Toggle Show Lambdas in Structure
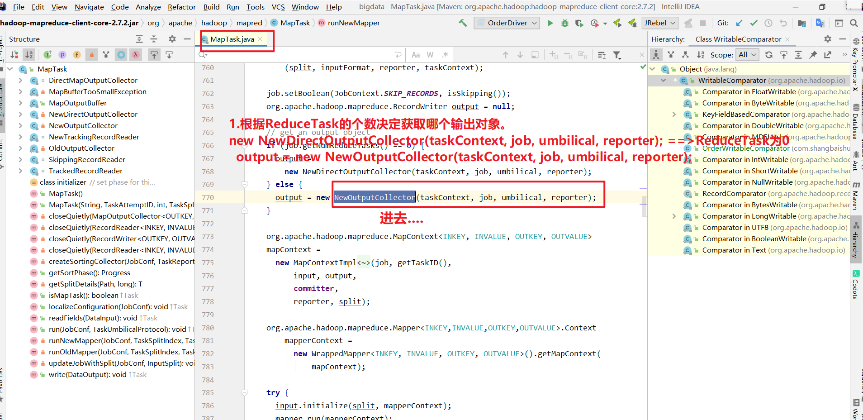Screen dimensions: 863x420 click(x=135, y=55)
